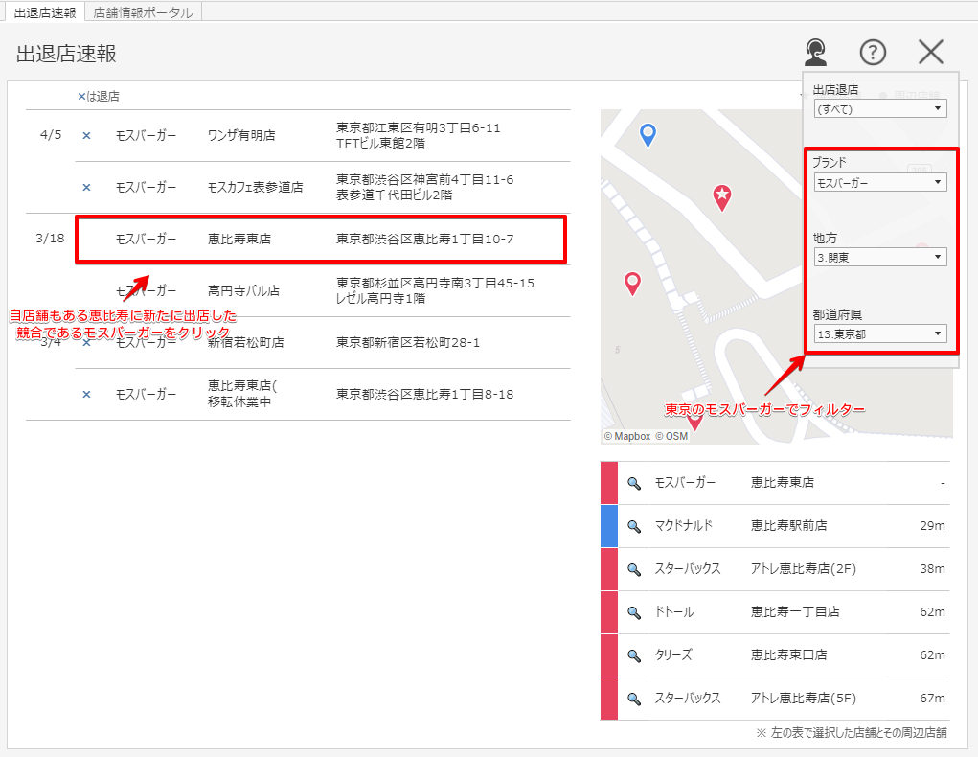
Task: Click the closure X for ワンザ有明店
Action: pyautogui.click(x=87, y=135)
